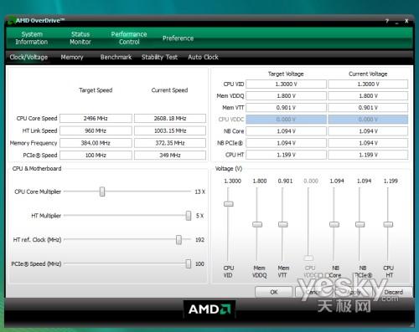419x332 pixels.
Task: Open the Stability Test sub-tab
Action: click(159, 57)
